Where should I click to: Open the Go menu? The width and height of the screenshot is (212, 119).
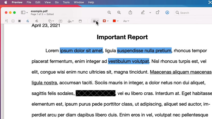[x=57, y=2]
